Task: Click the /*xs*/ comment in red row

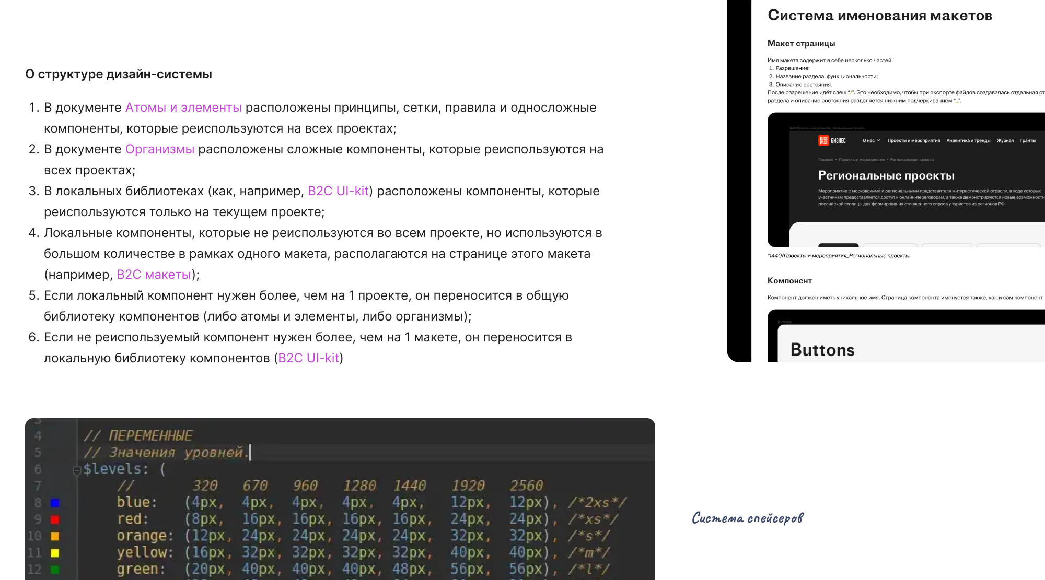Action: [x=593, y=519]
